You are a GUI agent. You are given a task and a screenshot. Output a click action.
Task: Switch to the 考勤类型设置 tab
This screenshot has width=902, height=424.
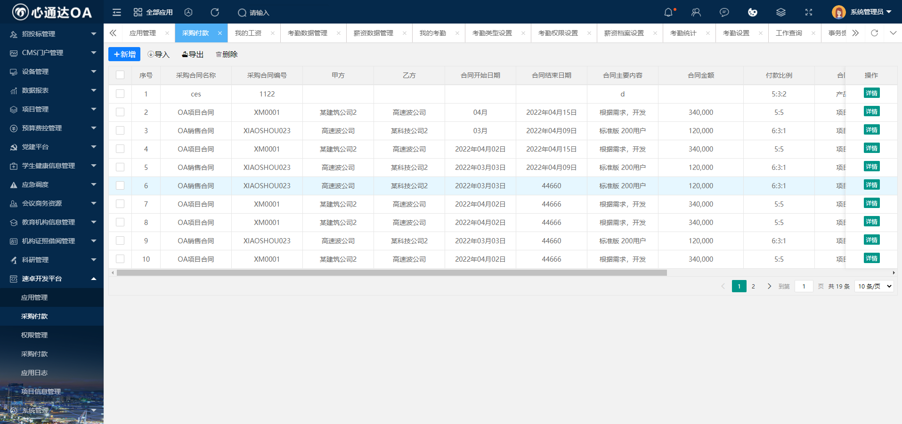coord(492,33)
